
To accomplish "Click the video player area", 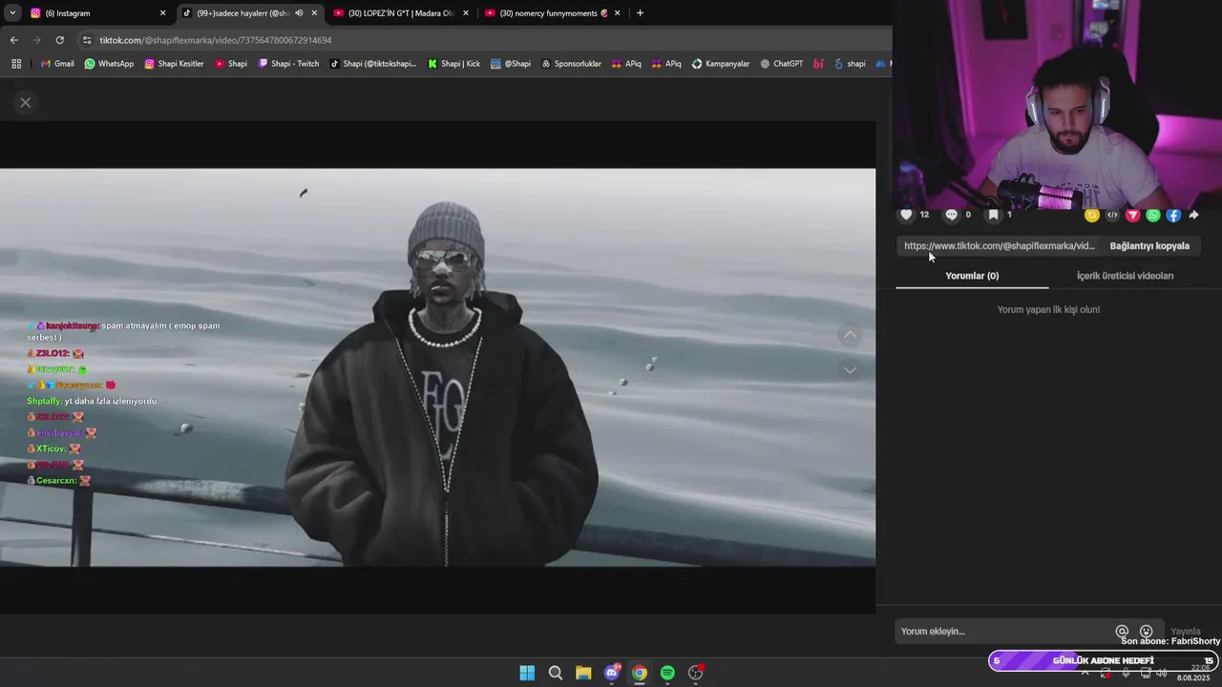I will click(437, 367).
